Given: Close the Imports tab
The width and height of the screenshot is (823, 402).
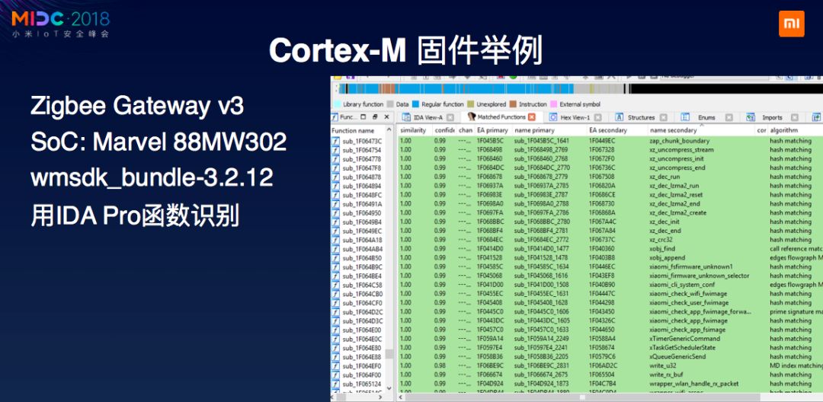Looking at the screenshot, I should [x=795, y=117].
